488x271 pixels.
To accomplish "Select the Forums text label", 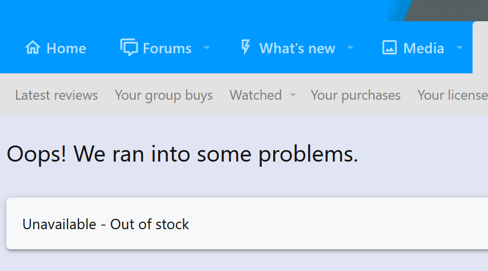I will 167,48.
